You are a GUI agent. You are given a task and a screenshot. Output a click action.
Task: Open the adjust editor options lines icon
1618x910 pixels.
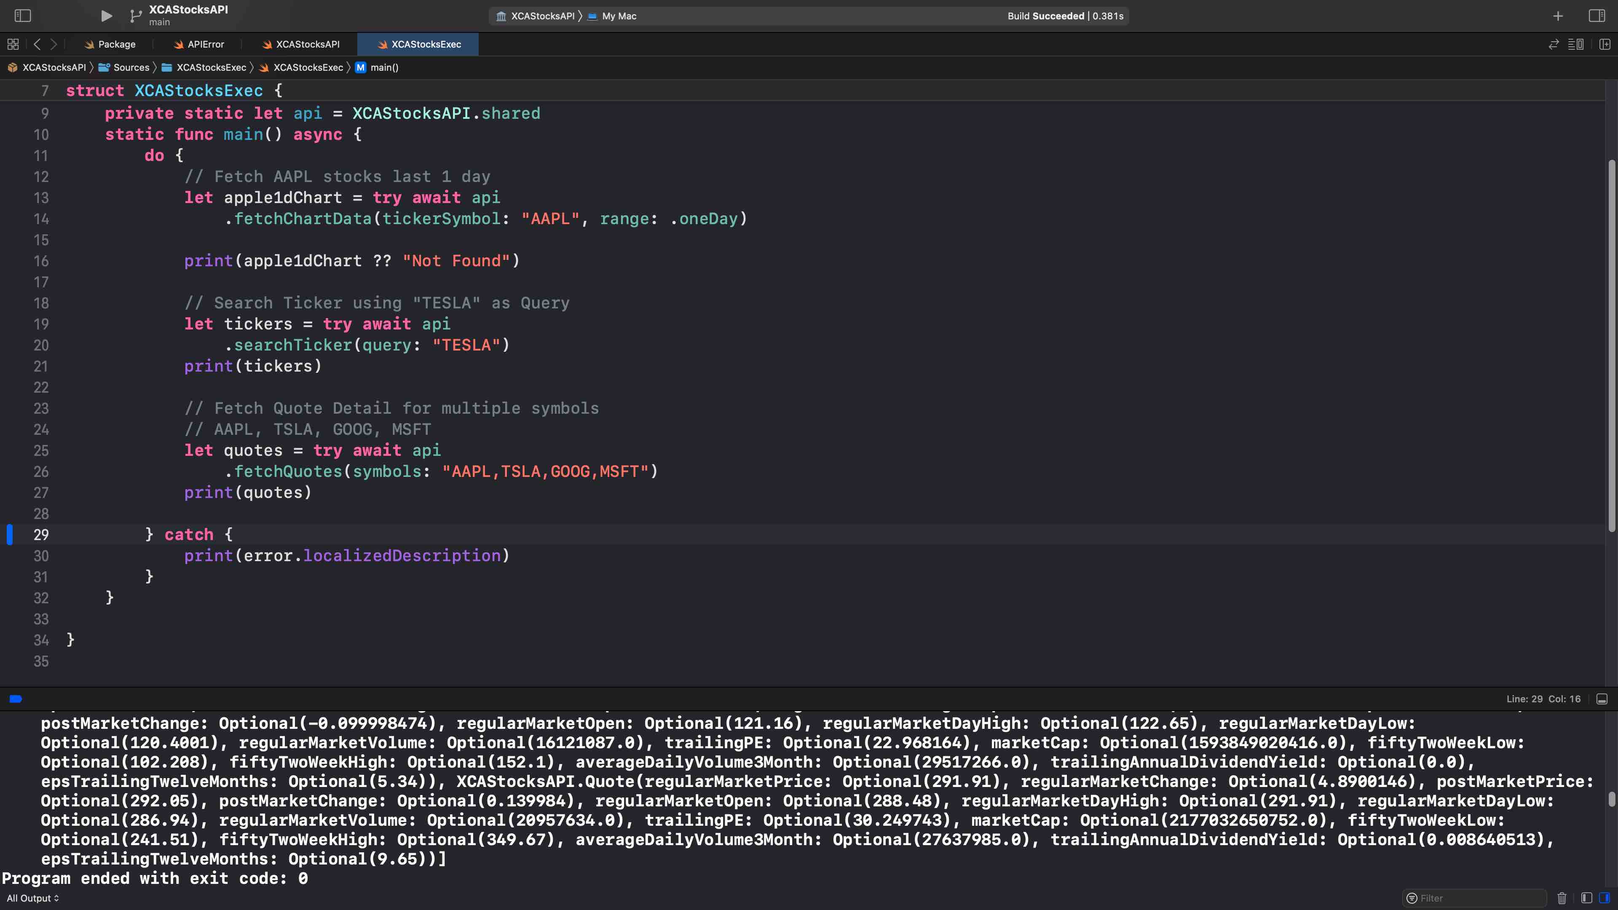tap(1575, 44)
